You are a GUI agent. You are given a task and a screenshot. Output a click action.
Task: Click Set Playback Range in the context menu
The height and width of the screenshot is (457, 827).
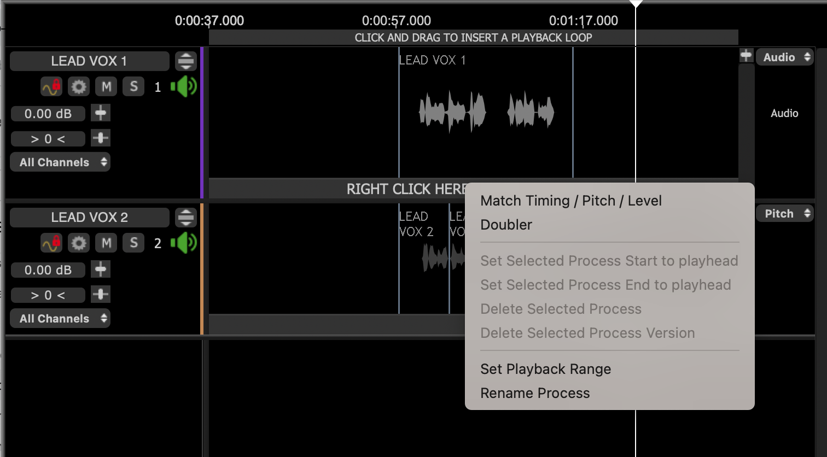tap(545, 369)
